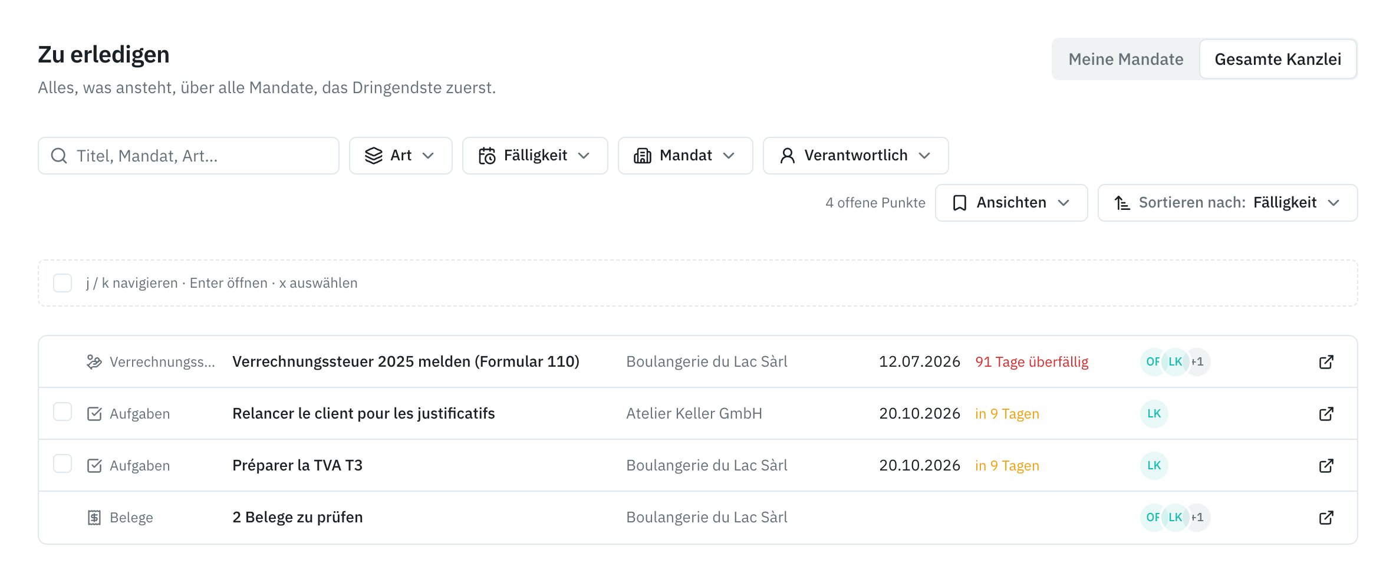Click LK avatar in Préparer la TVA row
The width and height of the screenshot is (1396, 566).
1154,466
